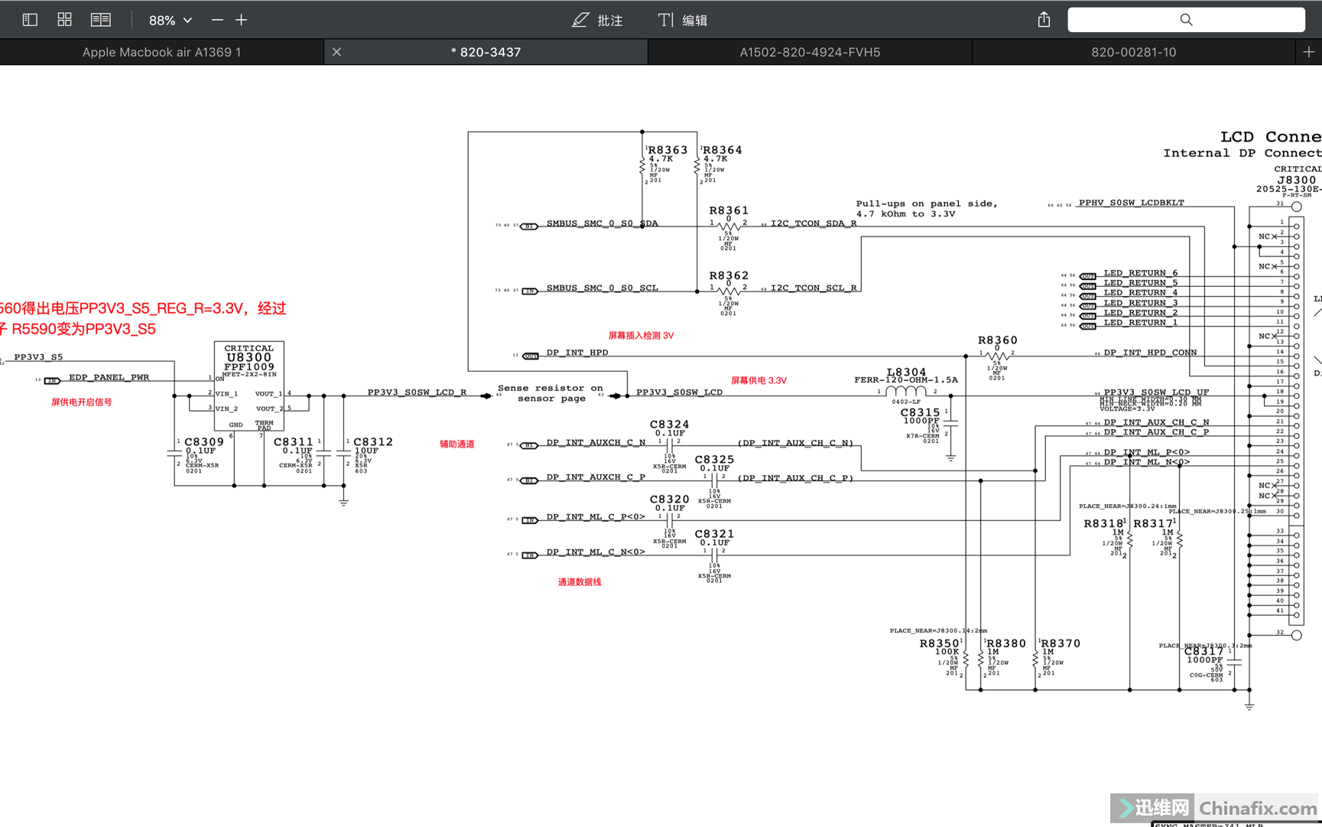Open the 820-00281-10 tab
The width and height of the screenshot is (1322, 827).
[x=1133, y=52]
